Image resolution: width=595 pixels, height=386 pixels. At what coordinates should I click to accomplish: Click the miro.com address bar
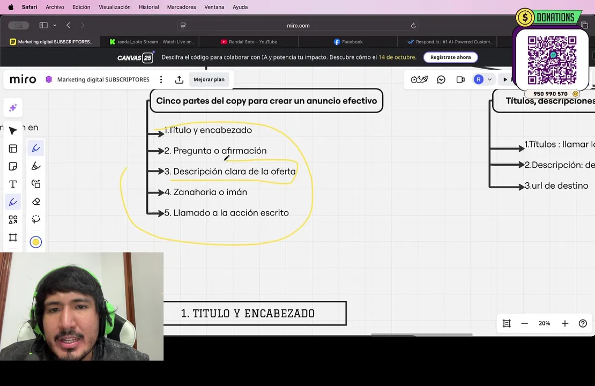coord(298,25)
